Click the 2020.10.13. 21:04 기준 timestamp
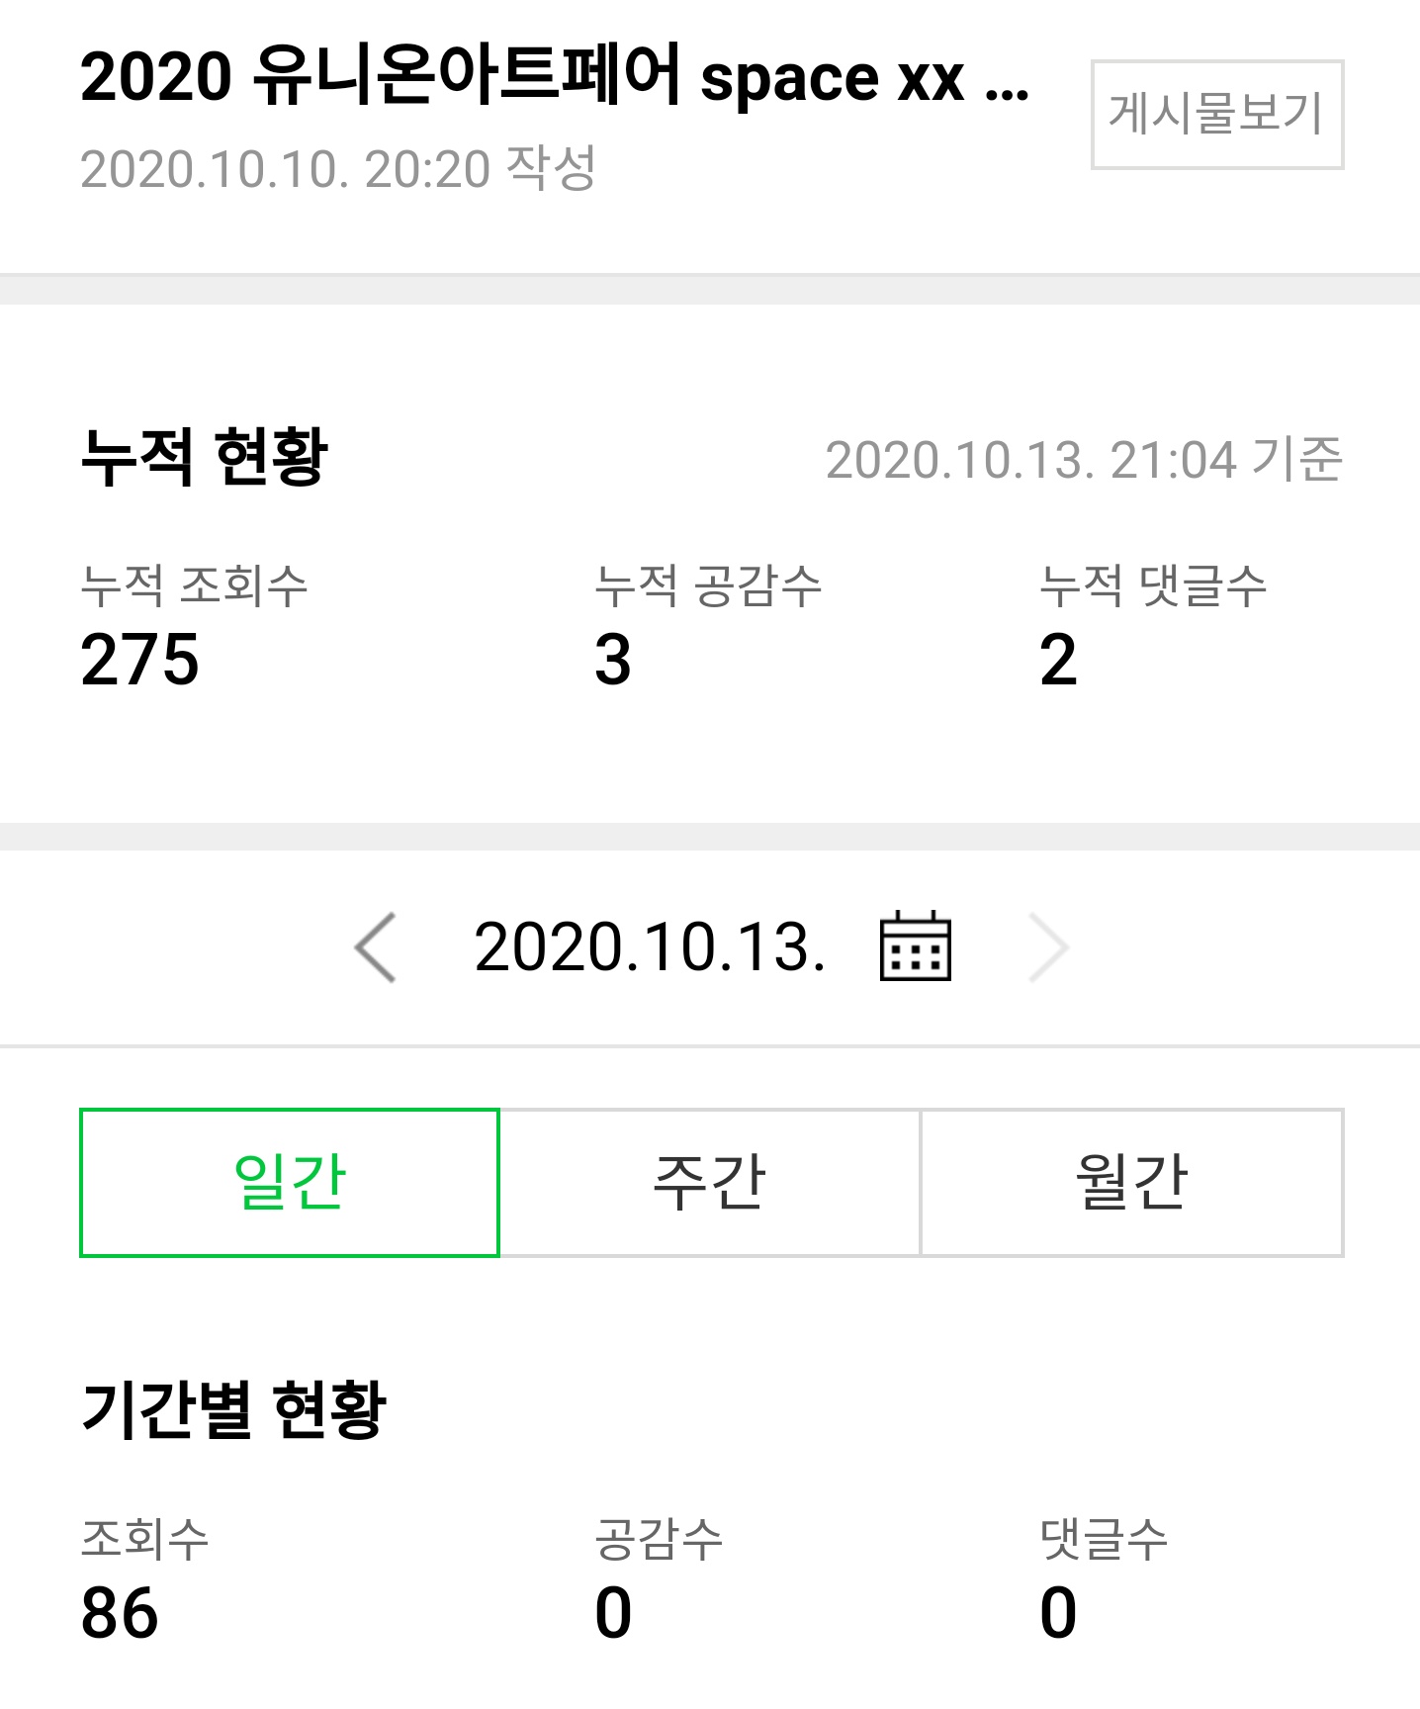 tap(1084, 460)
